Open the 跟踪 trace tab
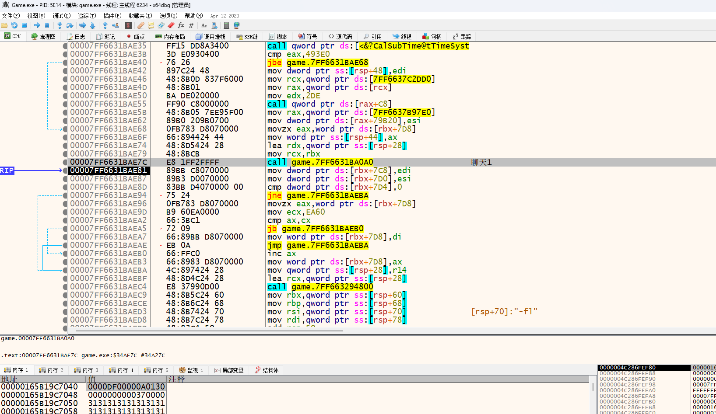 (x=462, y=37)
